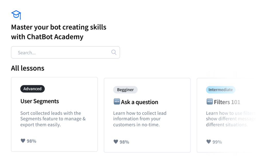Open the Filters 101 lesson title
264x161 pixels.
coord(227,102)
